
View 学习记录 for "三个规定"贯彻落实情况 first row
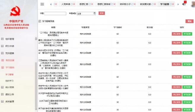[x=187, y=34]
